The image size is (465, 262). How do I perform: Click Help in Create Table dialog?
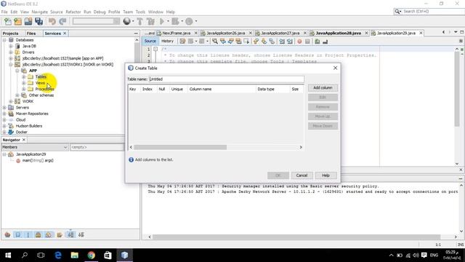pyautogui.click(x=325, y=175)
